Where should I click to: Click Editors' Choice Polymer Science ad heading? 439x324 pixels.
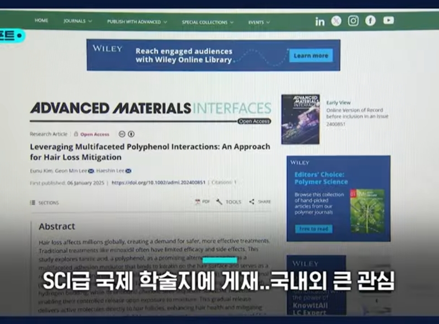(321, 178)
